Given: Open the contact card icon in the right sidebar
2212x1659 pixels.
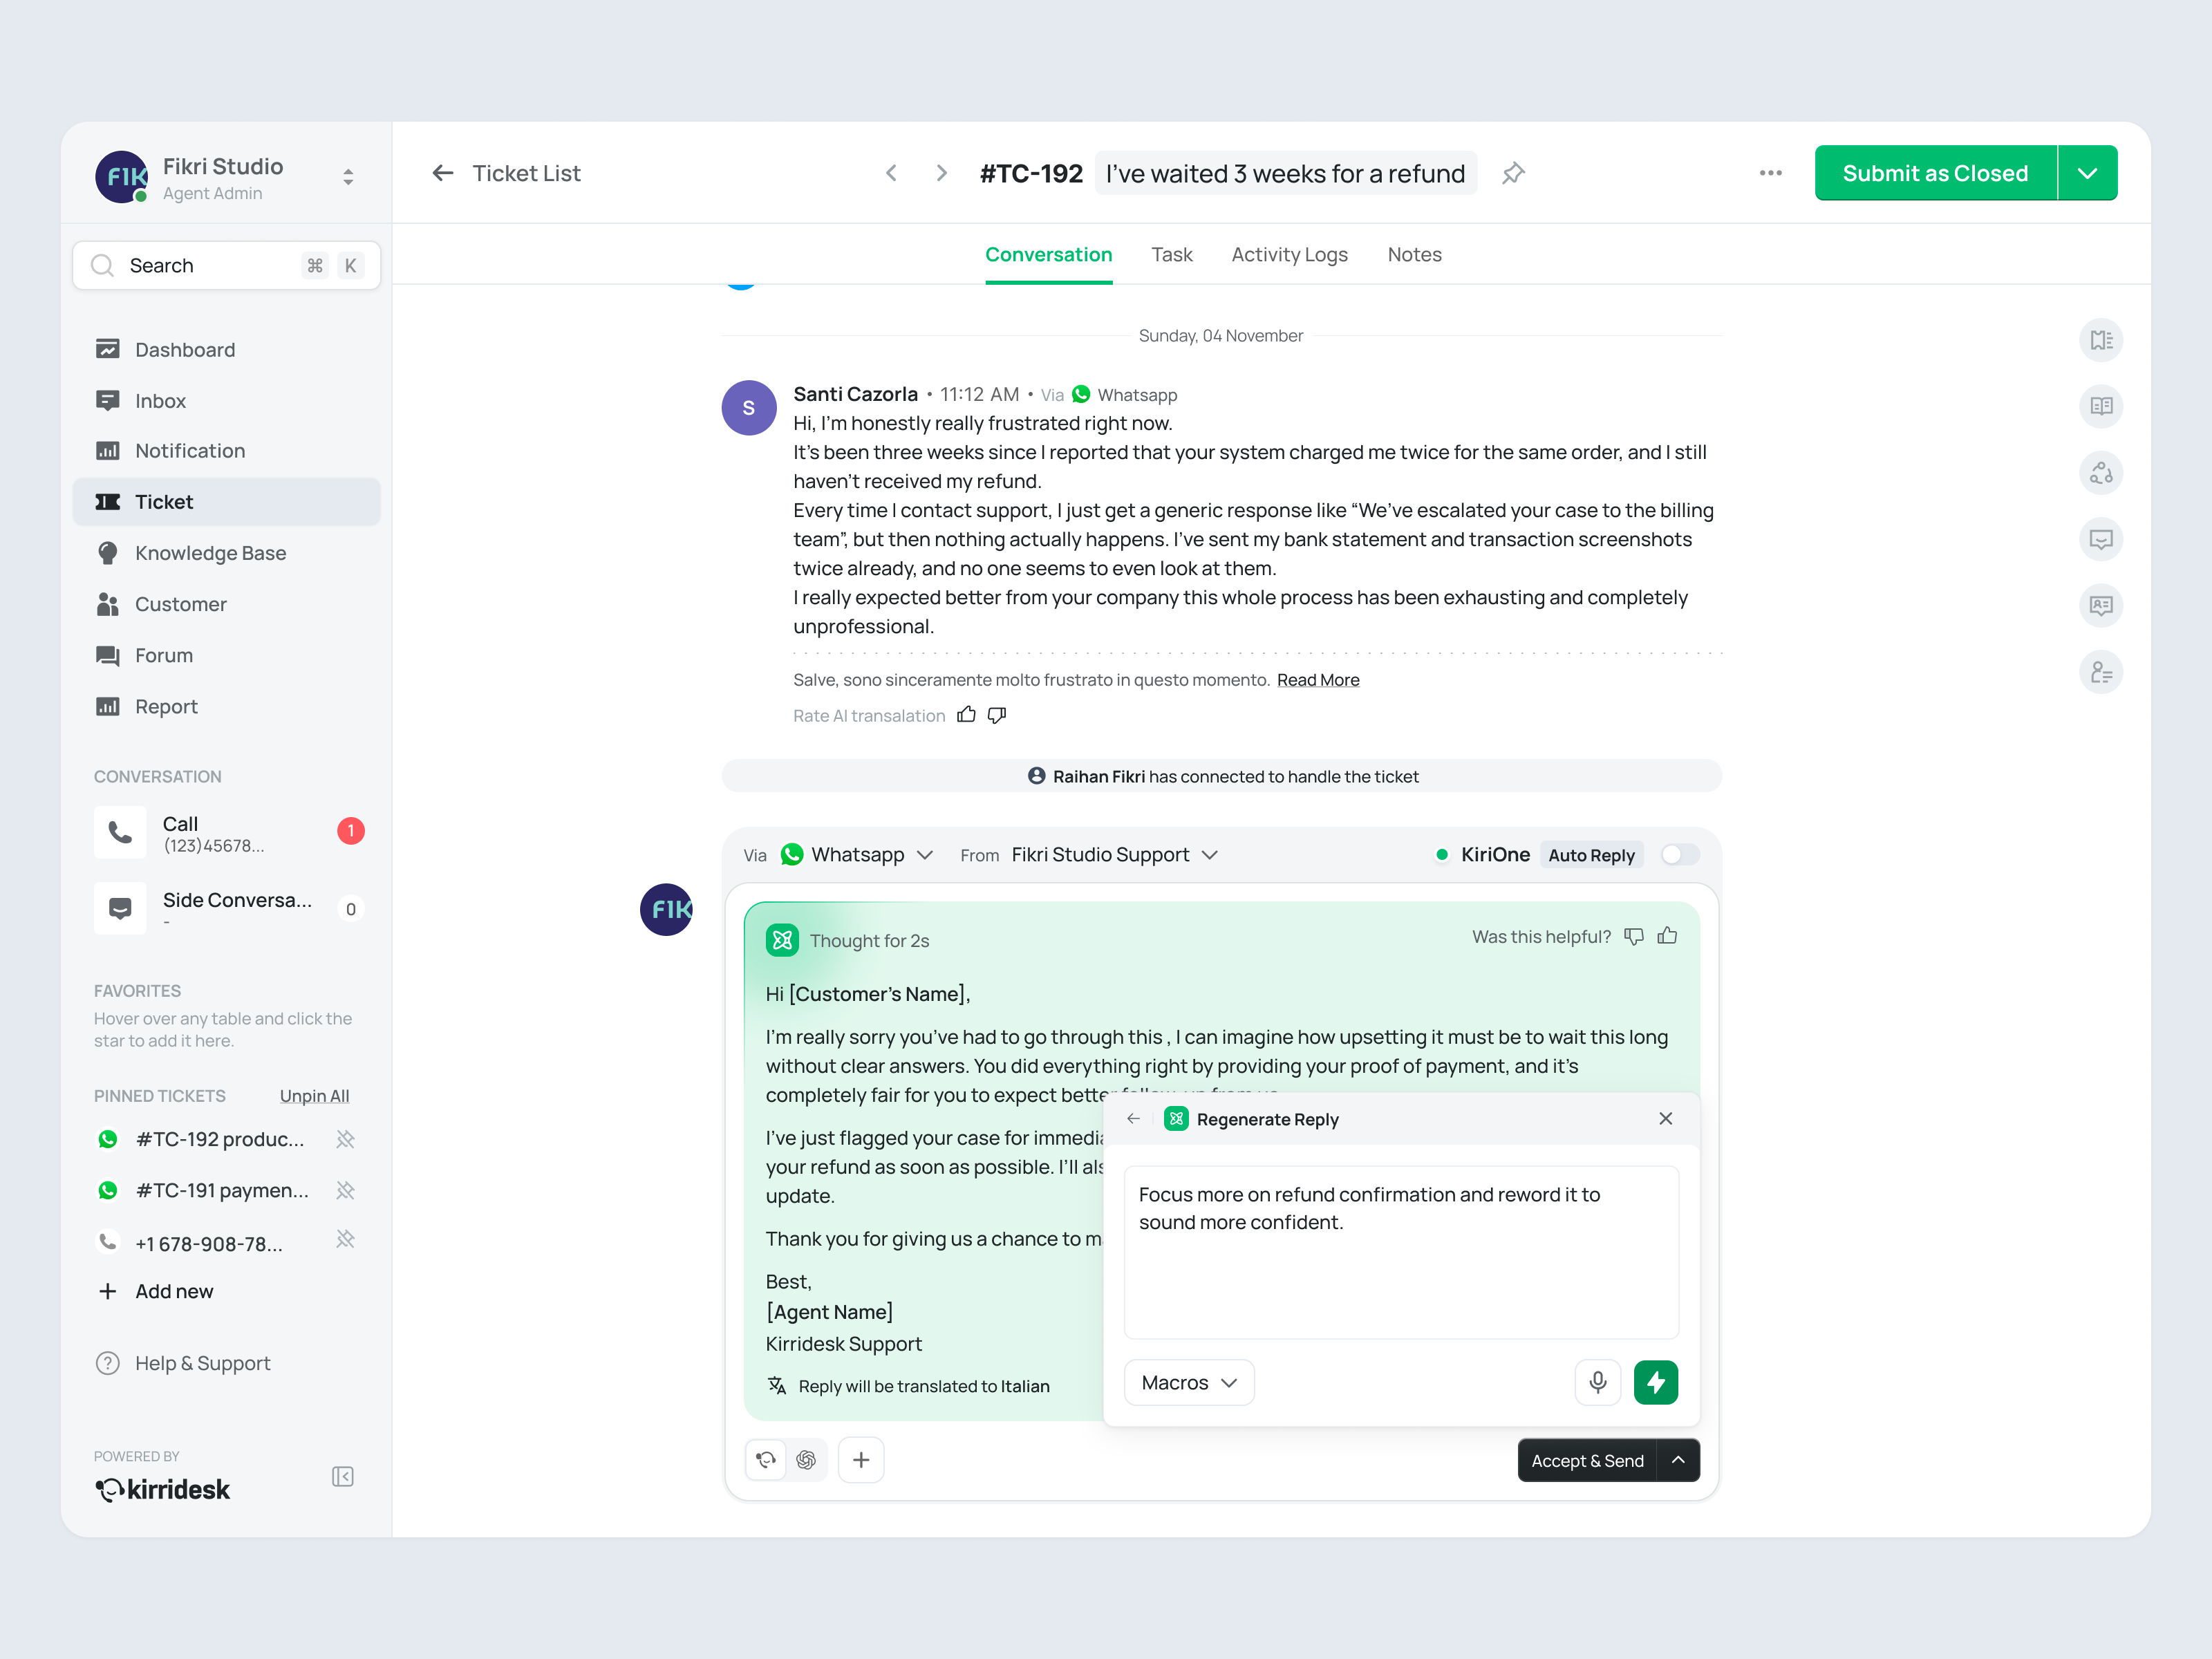Looking at the screenshot, I should point(2101,606).
